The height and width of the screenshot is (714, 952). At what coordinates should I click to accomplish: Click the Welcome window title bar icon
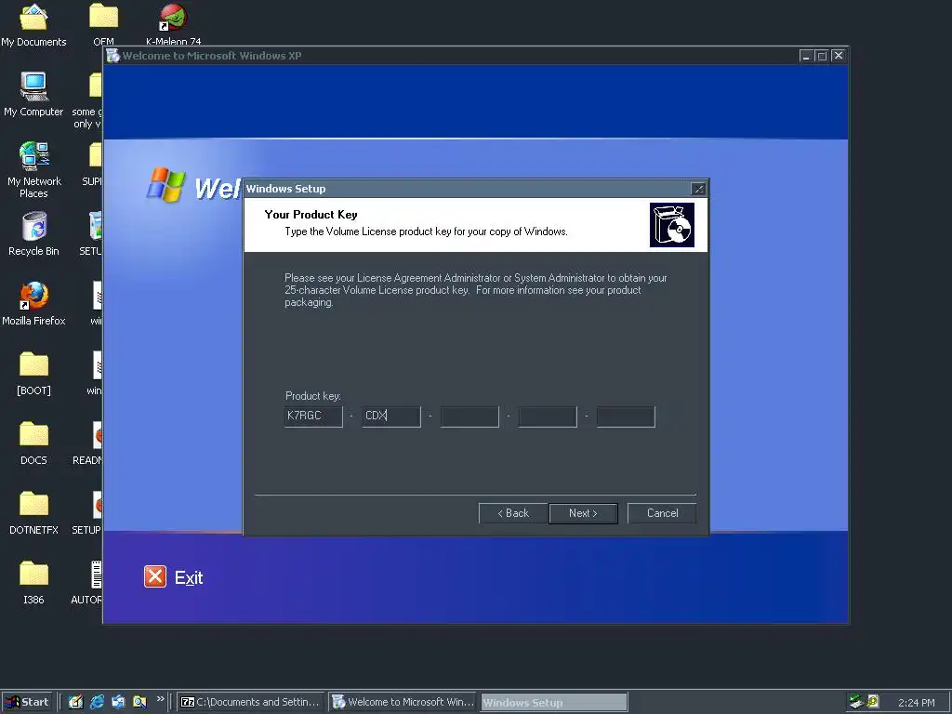112,56
